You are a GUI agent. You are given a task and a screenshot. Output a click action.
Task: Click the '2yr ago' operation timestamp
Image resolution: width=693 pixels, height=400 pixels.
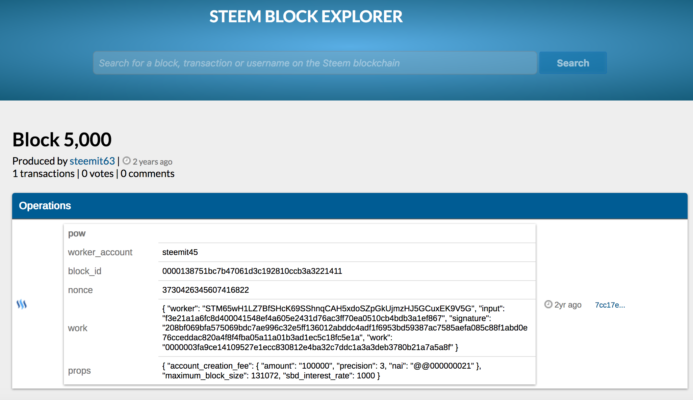coord(568,305)
